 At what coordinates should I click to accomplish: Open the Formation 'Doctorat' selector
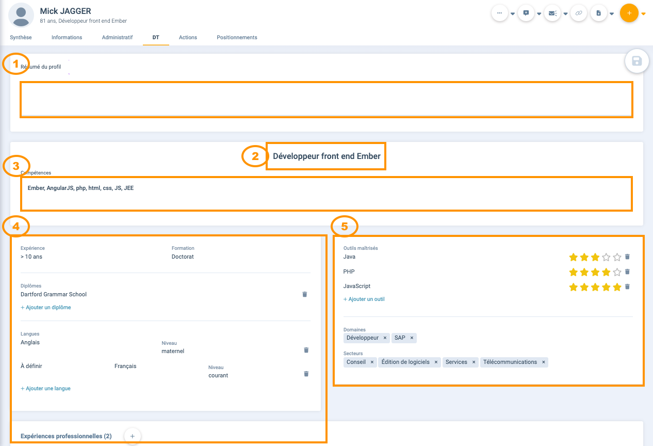[183, 257]
